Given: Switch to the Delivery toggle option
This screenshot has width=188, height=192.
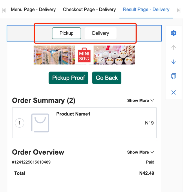Looking at the screenshot, I should pos(101,33).
